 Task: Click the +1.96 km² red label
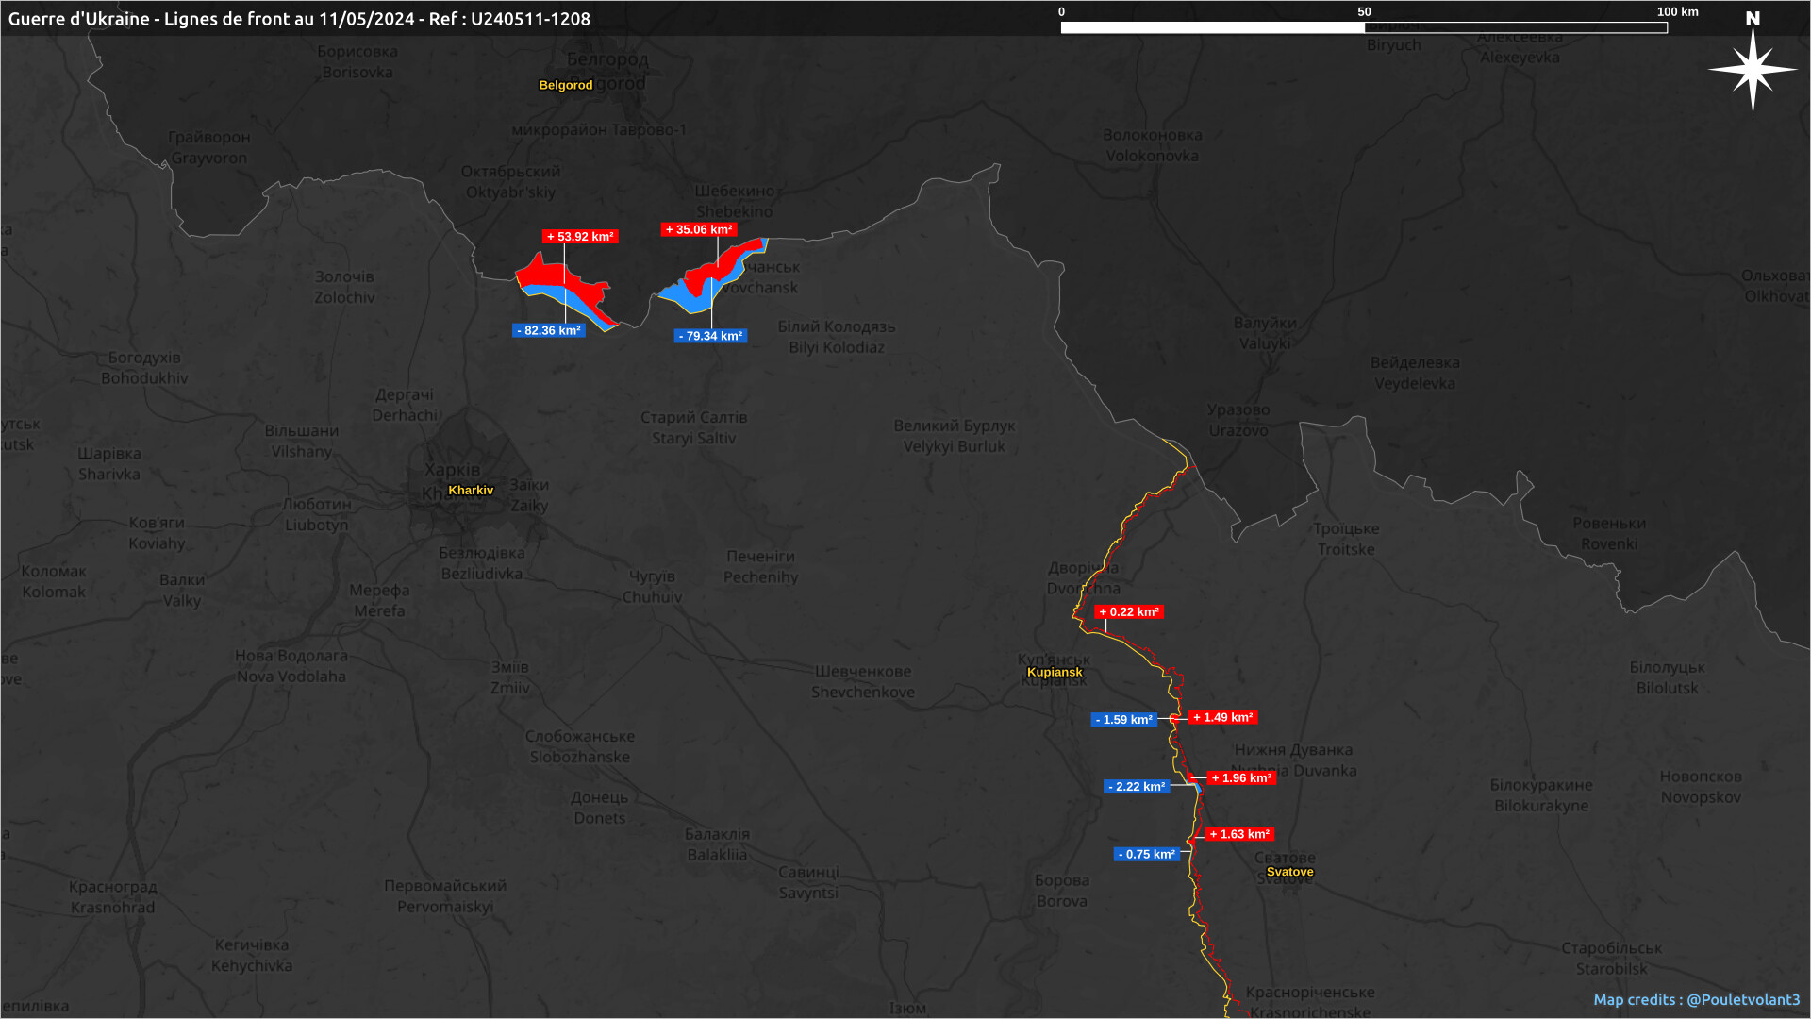[x=1241, y=778]
